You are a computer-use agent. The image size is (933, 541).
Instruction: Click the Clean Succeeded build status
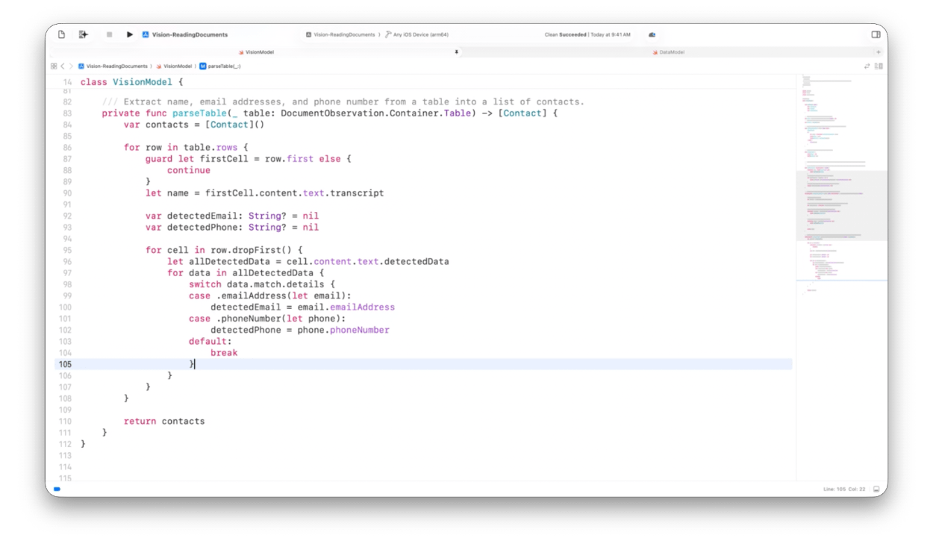587,34
